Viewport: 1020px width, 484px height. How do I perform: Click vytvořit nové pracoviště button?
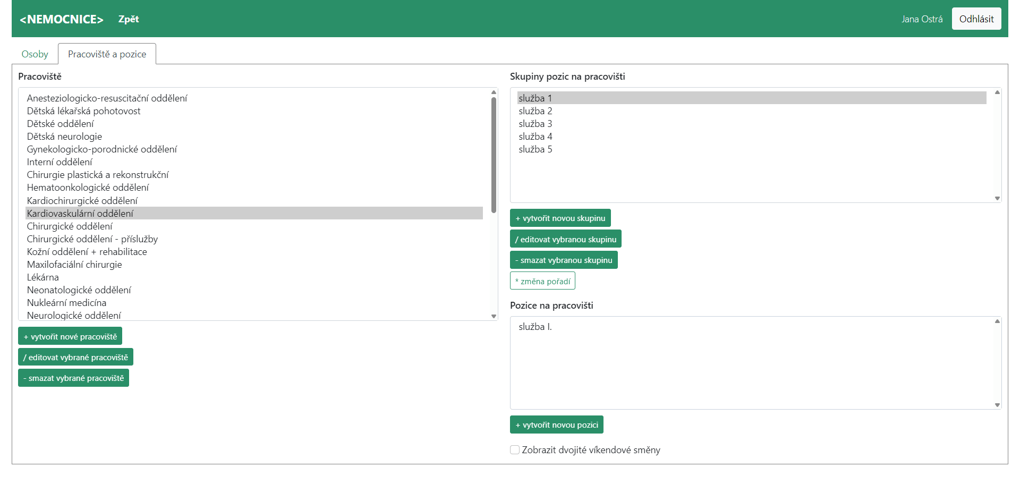[70, 336]
